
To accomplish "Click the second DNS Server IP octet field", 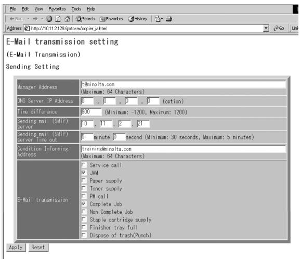I will (x=109, y=101).
